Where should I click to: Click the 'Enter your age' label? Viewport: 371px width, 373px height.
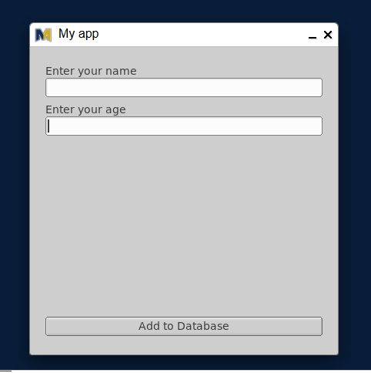[x=85, y=109]
